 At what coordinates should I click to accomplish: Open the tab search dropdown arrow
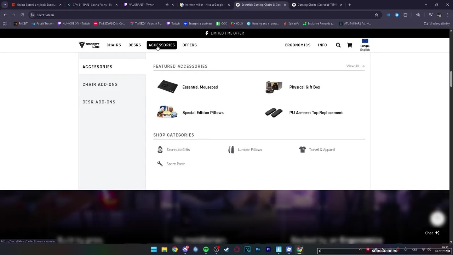[x=5, y=5]
